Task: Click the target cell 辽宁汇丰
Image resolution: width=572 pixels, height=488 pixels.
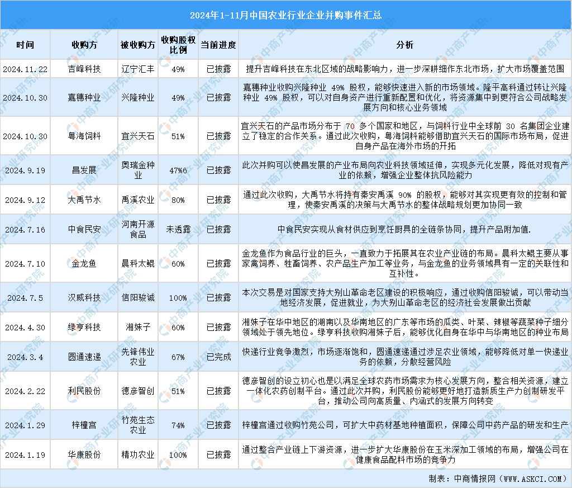Action: [x=138, y=69]
